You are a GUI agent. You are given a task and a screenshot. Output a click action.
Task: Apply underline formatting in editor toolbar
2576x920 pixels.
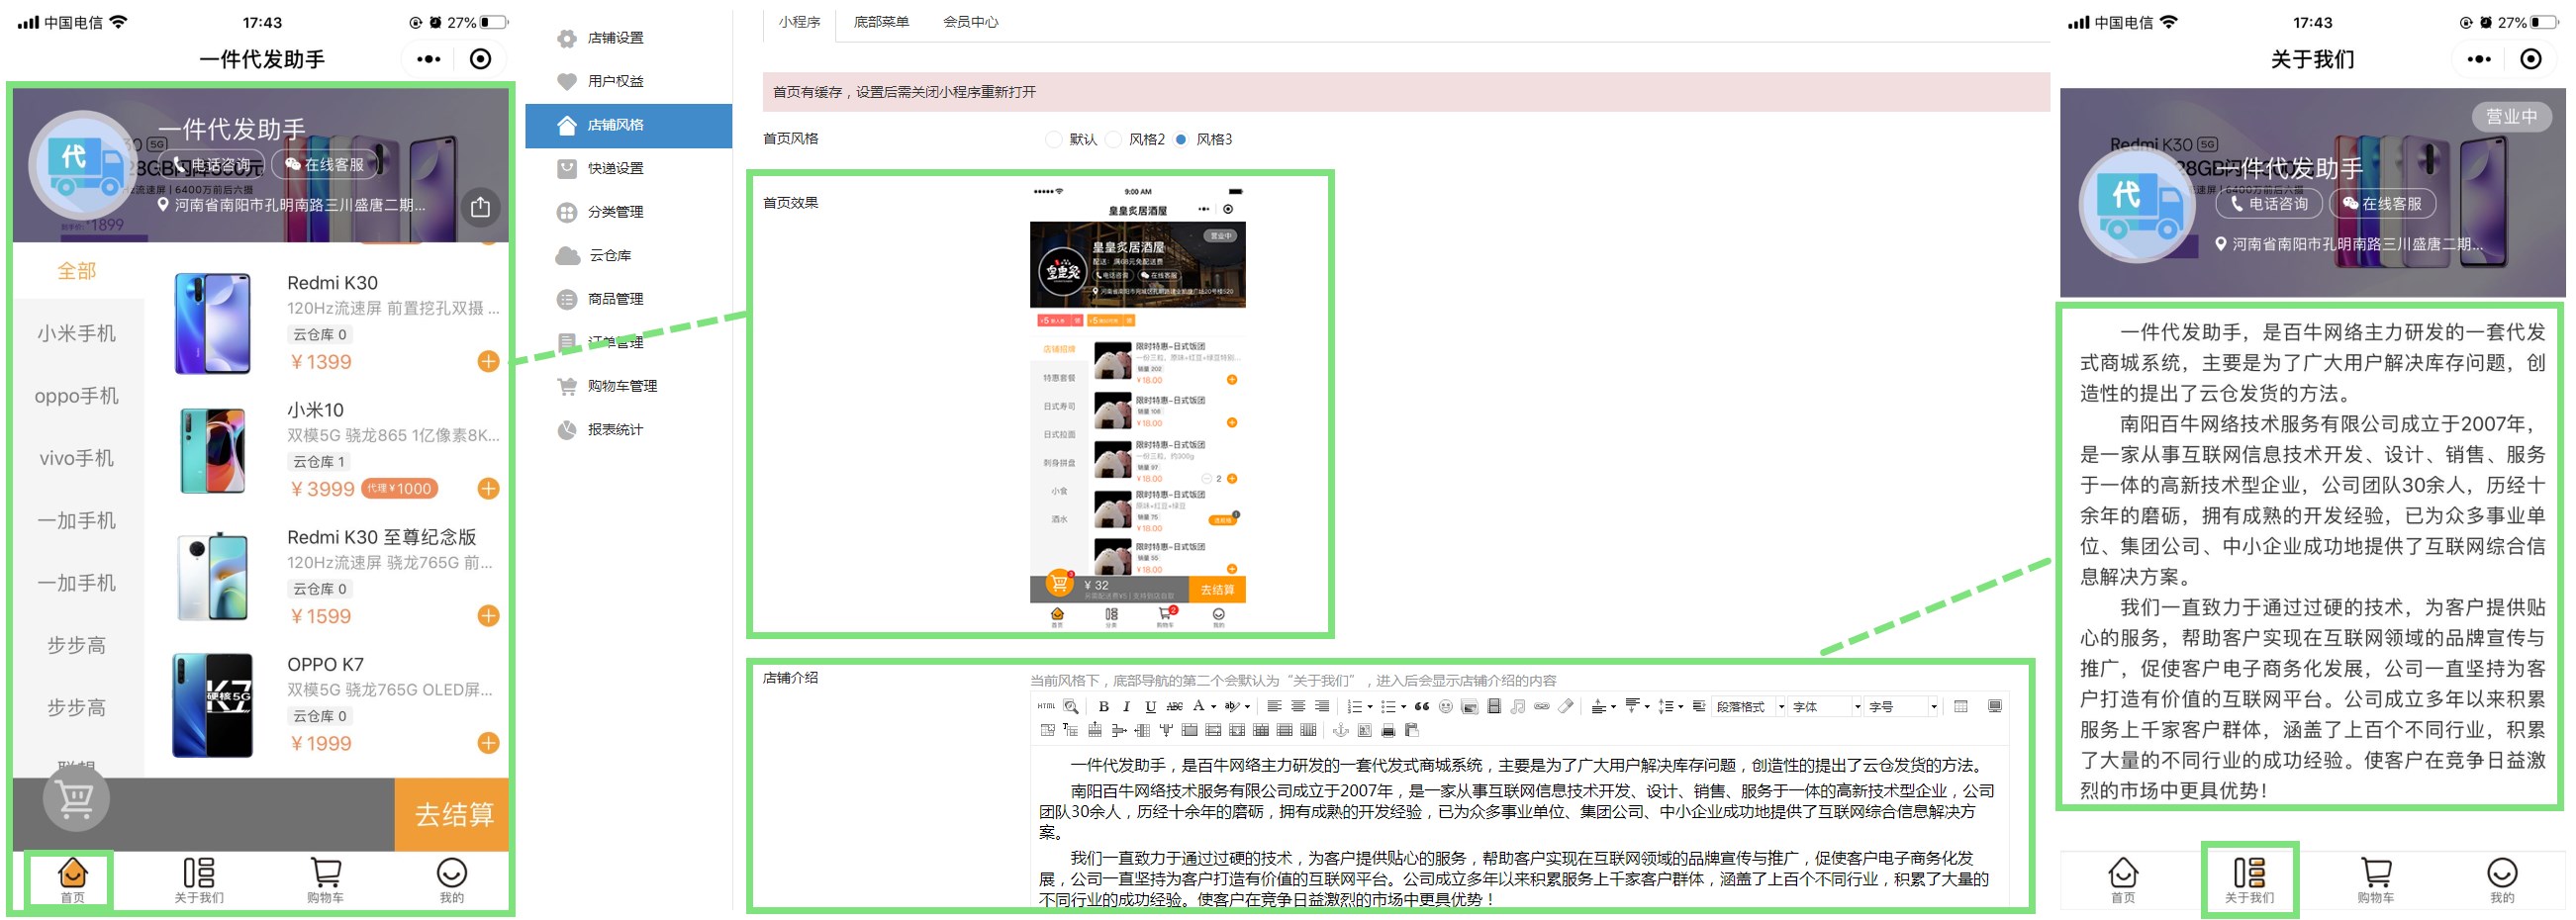(1151, 706)
